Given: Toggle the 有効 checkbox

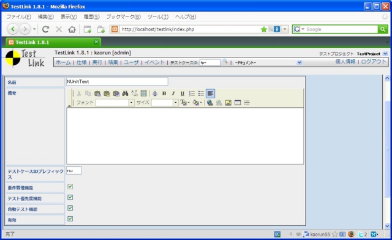Looking at the screenshot, I should tap(70, 219).
